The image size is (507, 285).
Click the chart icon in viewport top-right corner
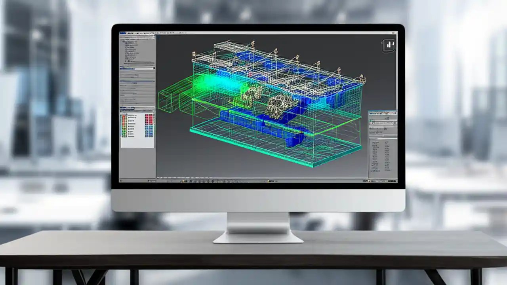(389, 45)
